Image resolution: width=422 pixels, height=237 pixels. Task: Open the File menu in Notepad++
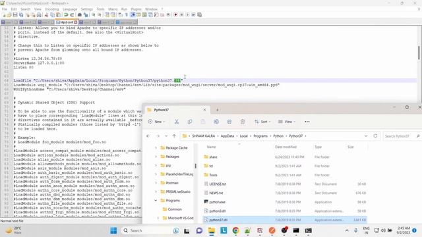tap(5, 9)
